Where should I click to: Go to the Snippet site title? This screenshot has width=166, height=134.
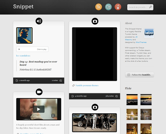click(x=23, y=7)
